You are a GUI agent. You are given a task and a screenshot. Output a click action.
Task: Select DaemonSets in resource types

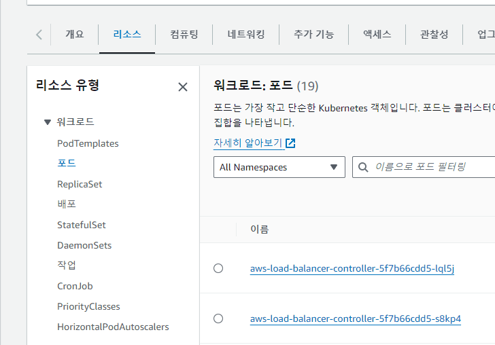[84, 245]
